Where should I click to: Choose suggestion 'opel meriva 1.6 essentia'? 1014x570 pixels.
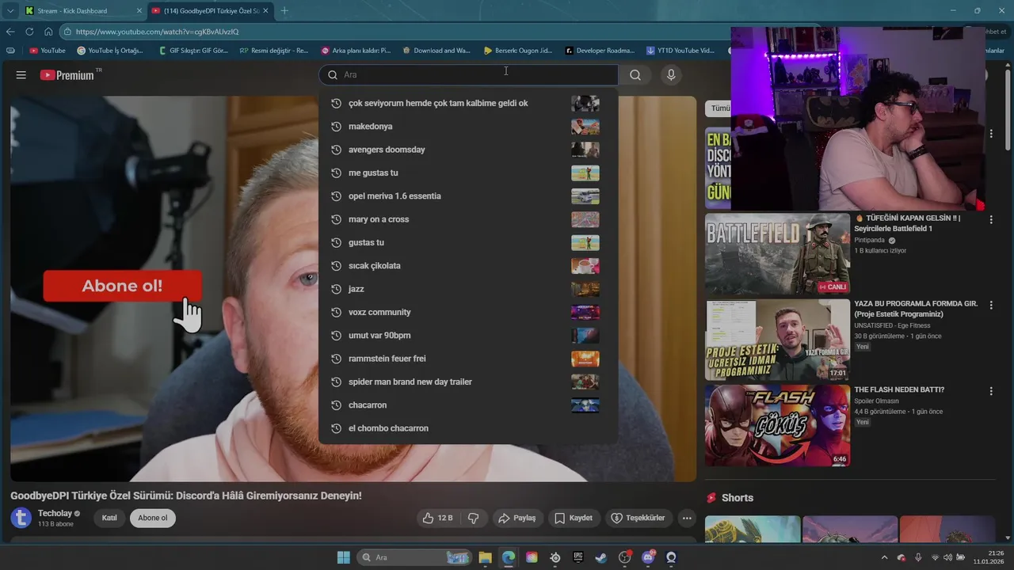coord(468,196)
